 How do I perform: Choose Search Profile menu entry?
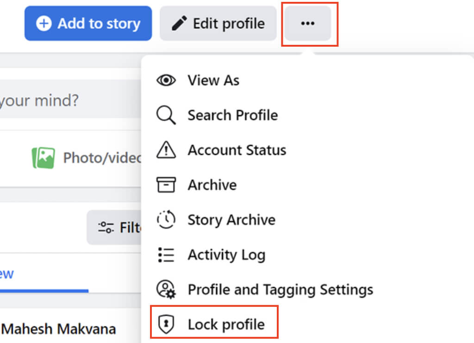tap(232, 116)
